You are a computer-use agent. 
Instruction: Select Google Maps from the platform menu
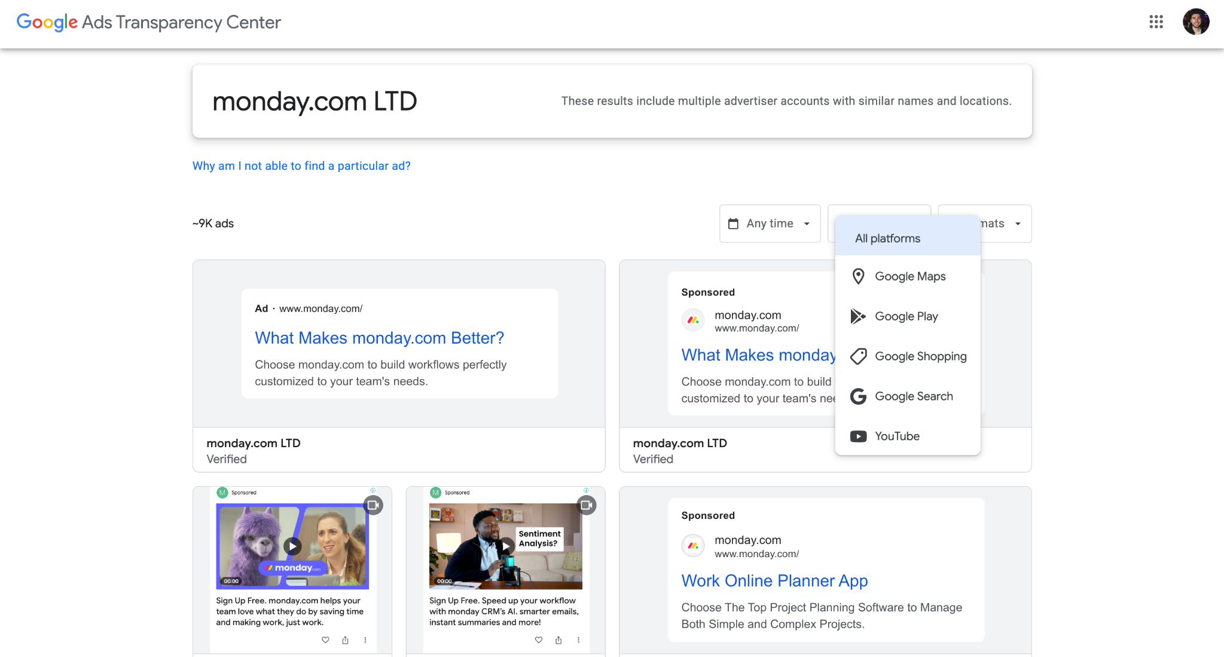[x=910, y=276]
